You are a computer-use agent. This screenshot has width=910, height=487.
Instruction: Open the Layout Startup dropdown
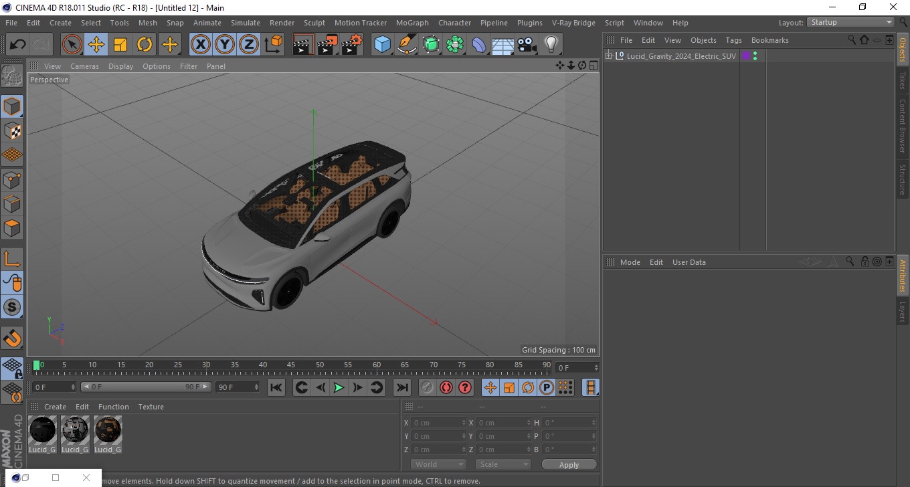851,22
